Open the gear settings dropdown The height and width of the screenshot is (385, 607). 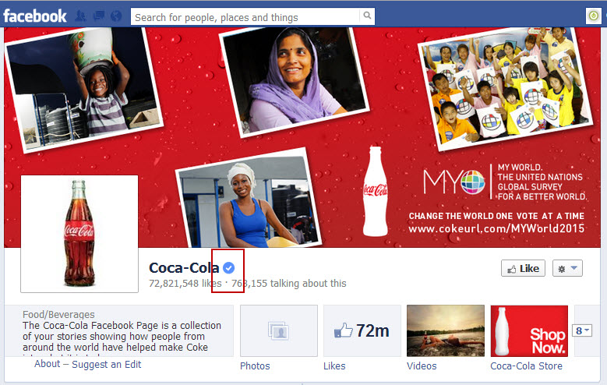click(x=567, y=268)
